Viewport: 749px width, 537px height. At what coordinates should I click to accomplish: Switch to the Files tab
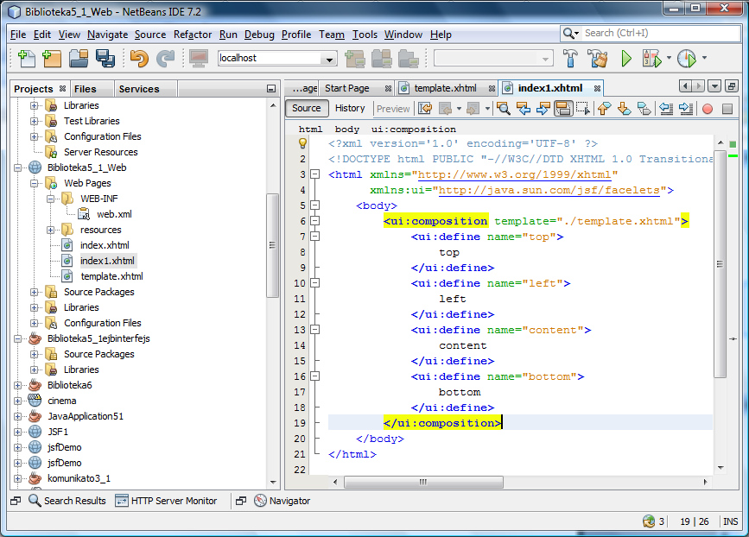(x=85, y=89)
